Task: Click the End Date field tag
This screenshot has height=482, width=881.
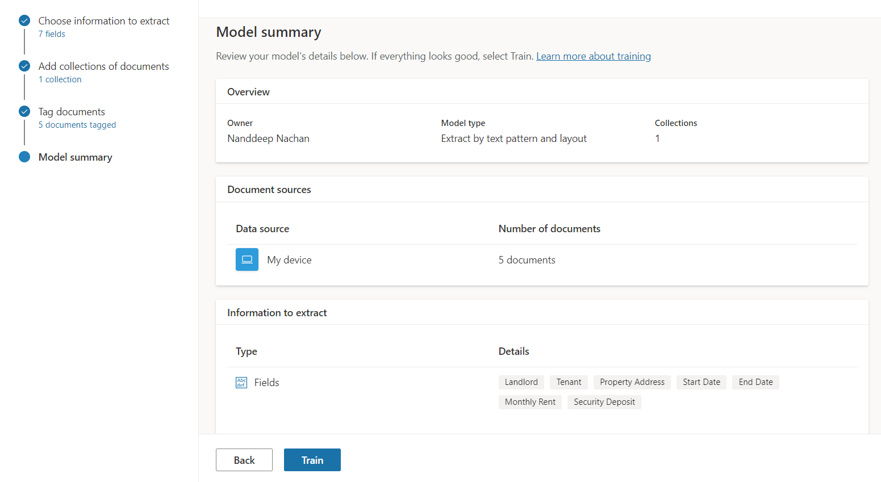Action: click(755, 382)
